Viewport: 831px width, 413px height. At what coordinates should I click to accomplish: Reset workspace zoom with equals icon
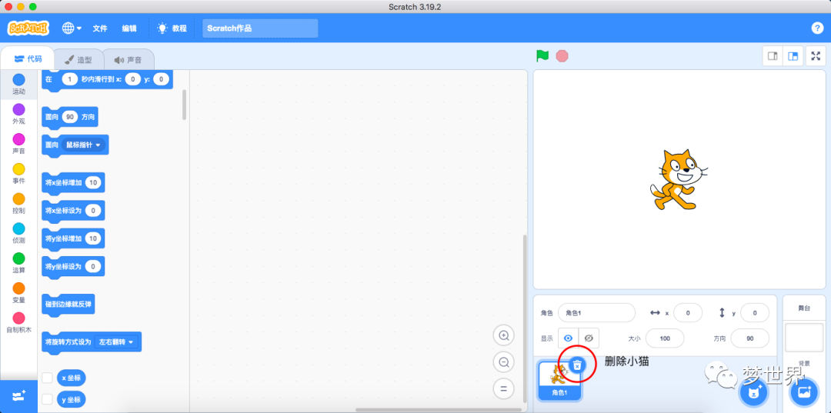(x=503, y=388)
